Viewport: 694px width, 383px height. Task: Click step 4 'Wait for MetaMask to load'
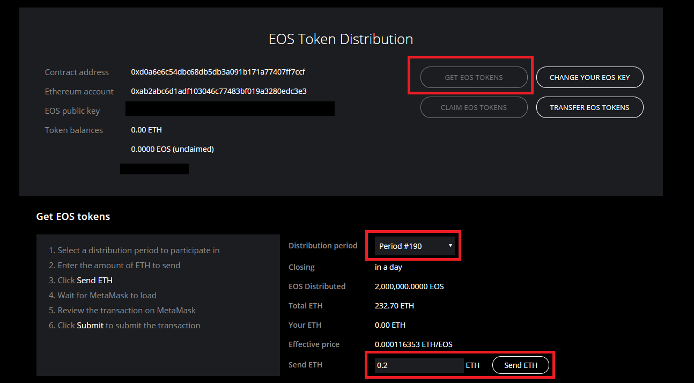coord(102,295)
